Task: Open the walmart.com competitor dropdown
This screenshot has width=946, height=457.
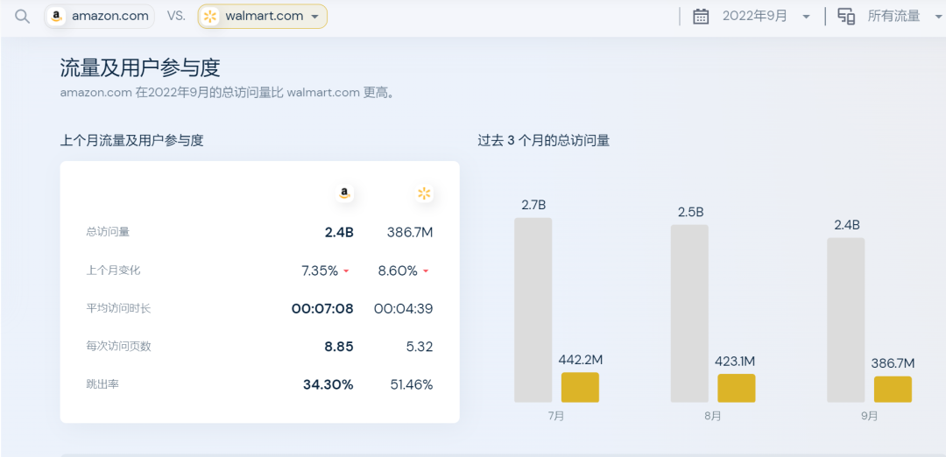Action: pyautogui.click(x=314, y=17)
